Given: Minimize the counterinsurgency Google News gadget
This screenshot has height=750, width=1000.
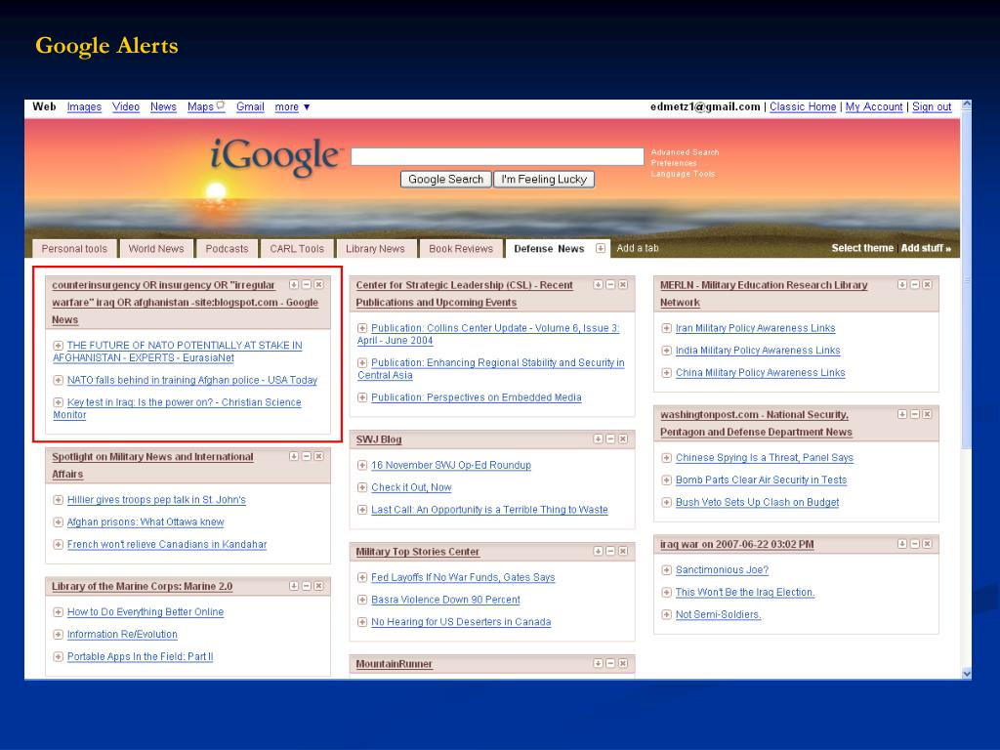Looking at the screenshot, I should (x=306, y=284).
